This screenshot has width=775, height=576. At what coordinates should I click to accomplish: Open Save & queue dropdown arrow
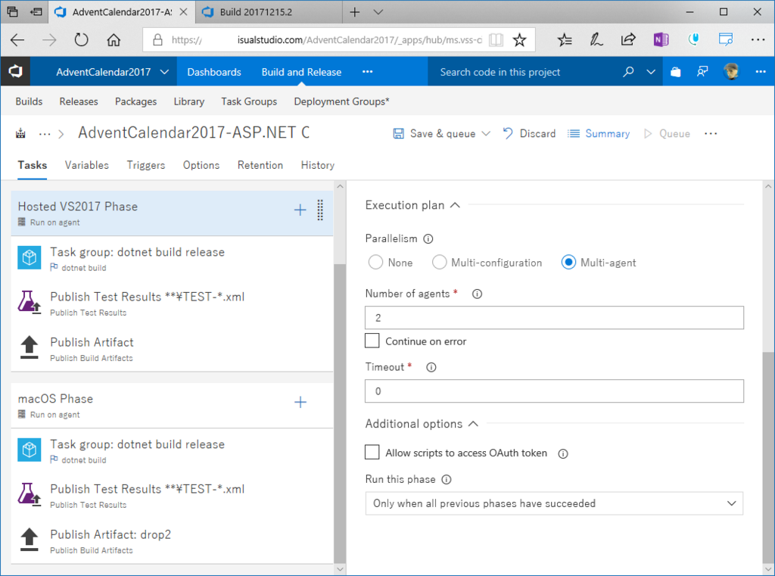(x=486, y=133)
